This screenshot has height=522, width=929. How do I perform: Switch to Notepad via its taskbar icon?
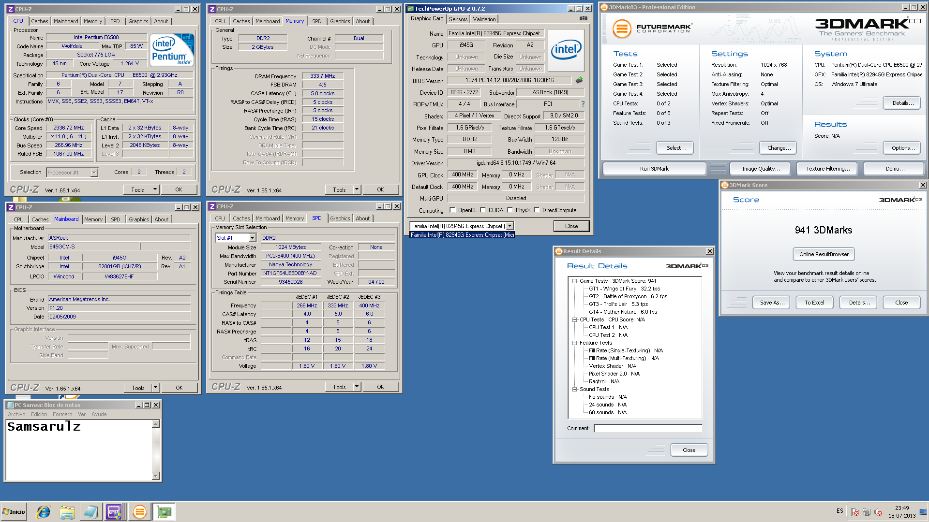tap(90, 512)
